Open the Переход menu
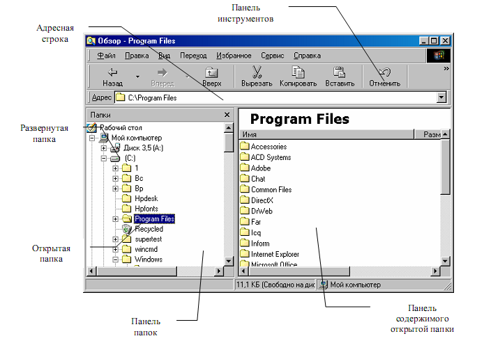 (x=193, y=56)
